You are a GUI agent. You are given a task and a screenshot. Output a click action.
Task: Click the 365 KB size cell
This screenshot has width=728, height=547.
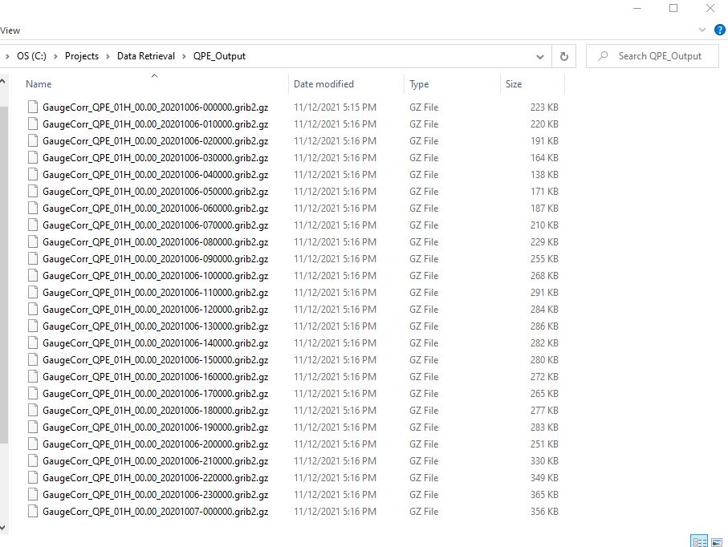coord(544,495)
